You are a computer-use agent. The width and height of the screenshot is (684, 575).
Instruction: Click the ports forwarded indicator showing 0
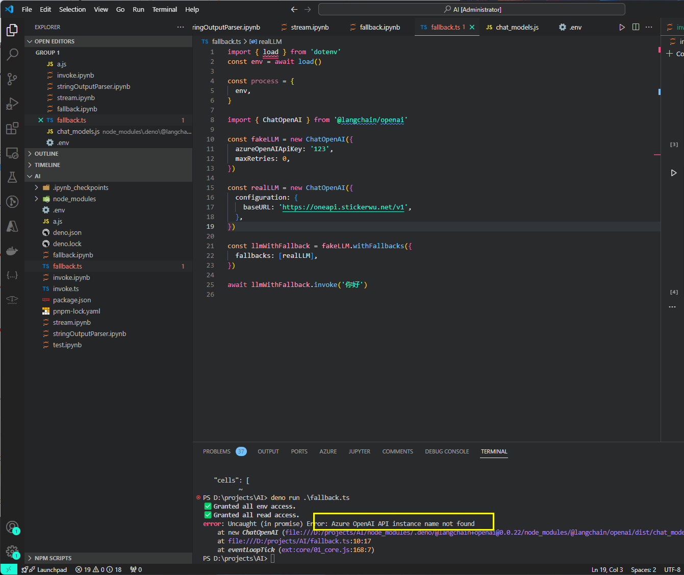click(136, 569)
